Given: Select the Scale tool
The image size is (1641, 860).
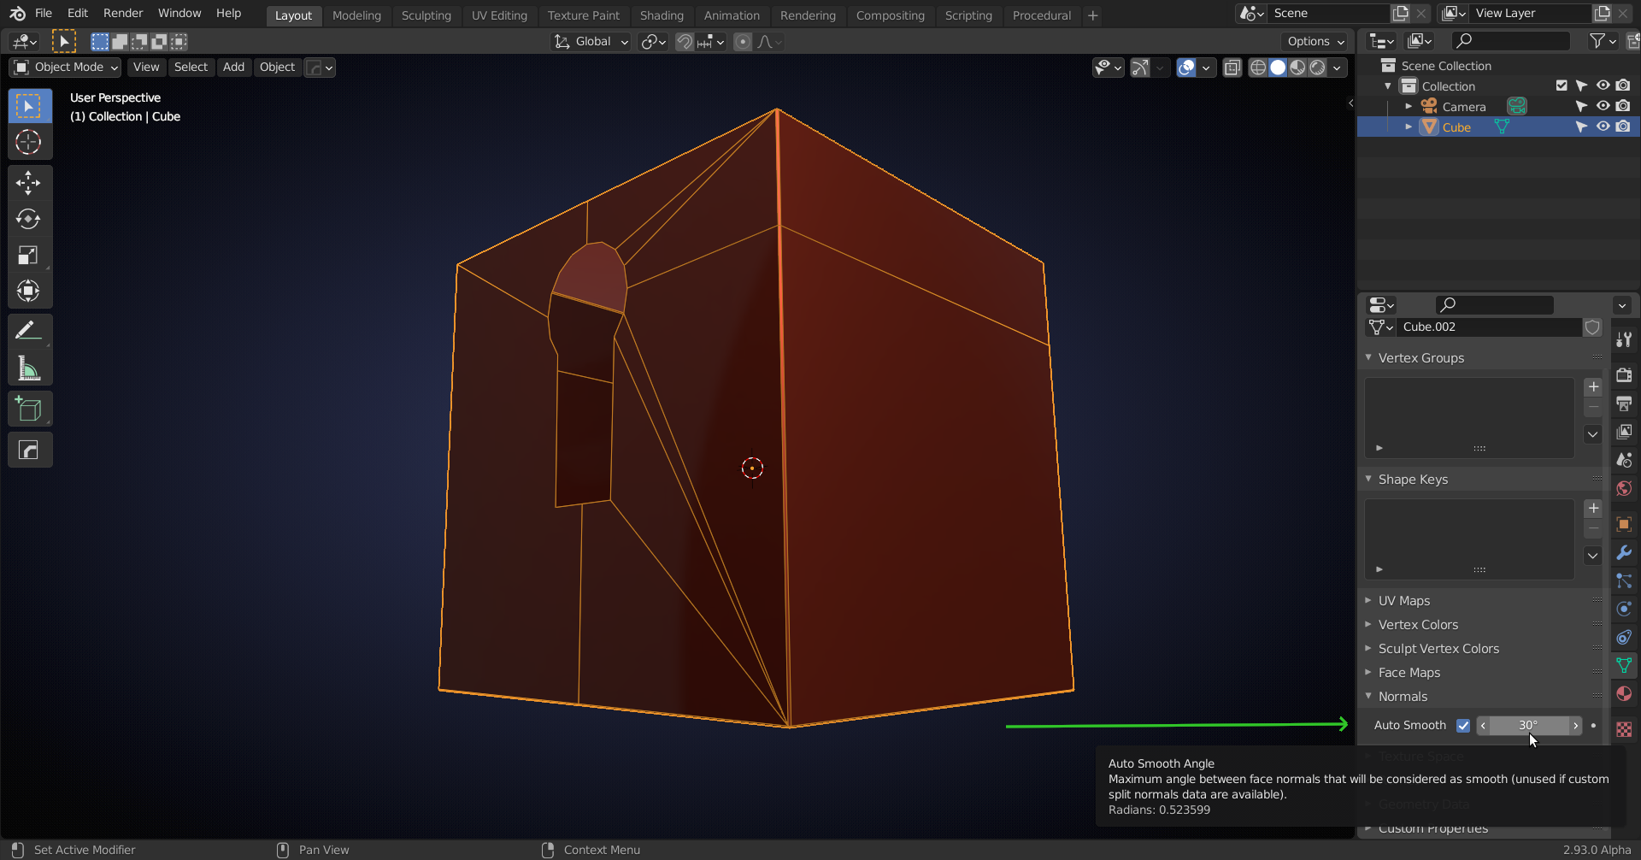Looking at the screenshot, I should coord(29,255).
